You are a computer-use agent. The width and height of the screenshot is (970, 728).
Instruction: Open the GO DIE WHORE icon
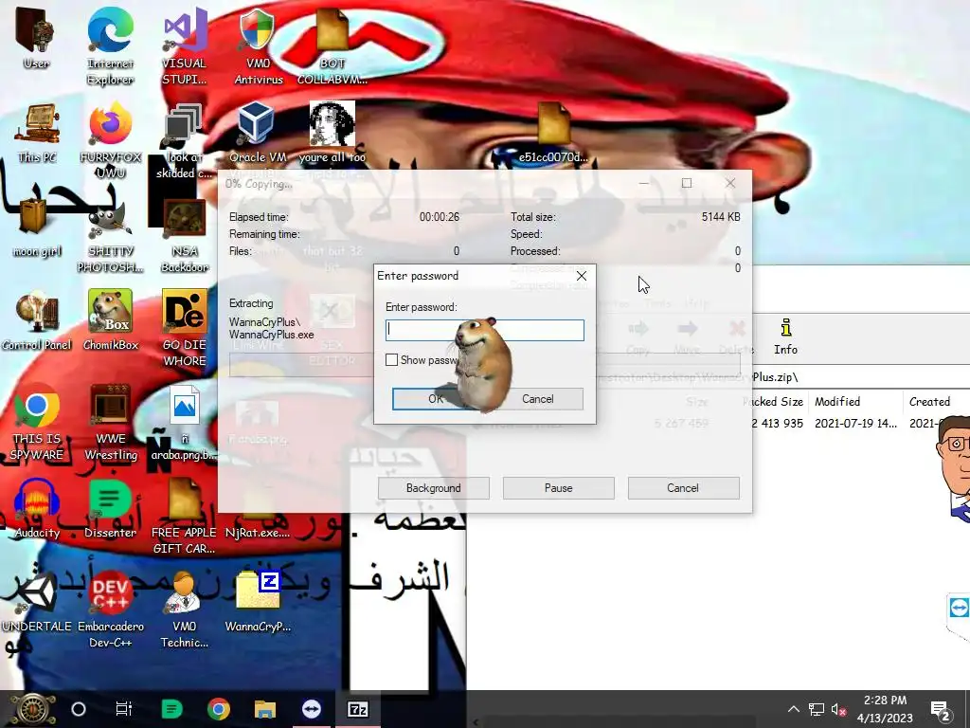[x=185, y=328]
